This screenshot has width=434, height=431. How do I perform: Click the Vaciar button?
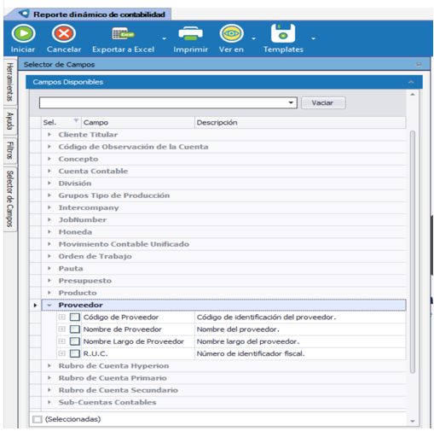coord(323,102)
